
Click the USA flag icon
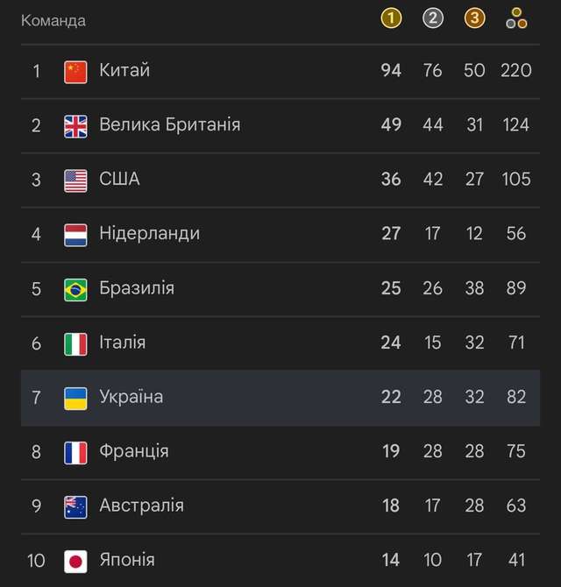(75, 180)
